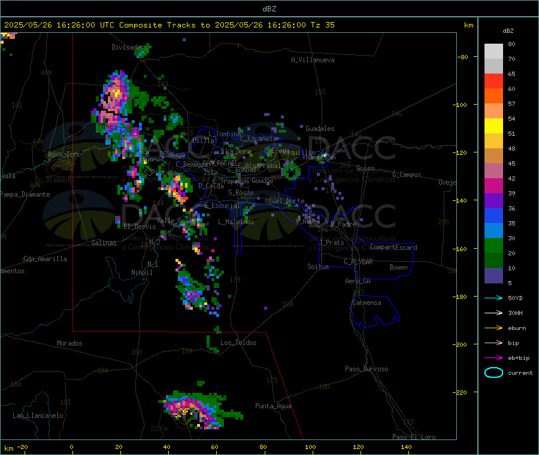This screenshot has height=455, width=539.
Task: Click the Divisadero map label
Action: 129,47
